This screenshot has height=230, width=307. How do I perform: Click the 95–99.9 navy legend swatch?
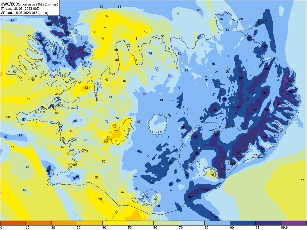[268, 223]
